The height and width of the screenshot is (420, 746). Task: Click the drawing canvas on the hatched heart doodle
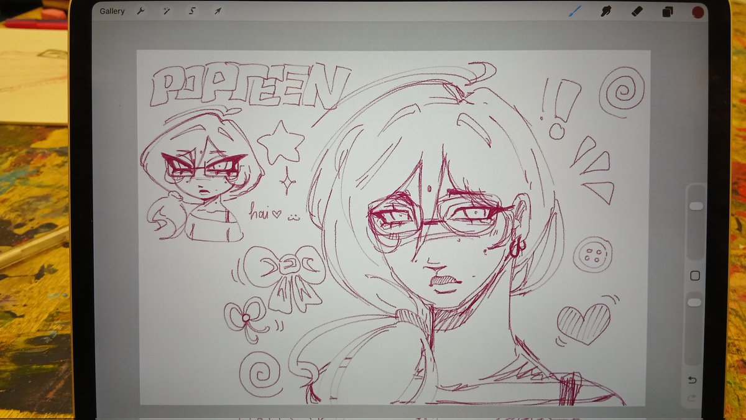pos(583,324)
